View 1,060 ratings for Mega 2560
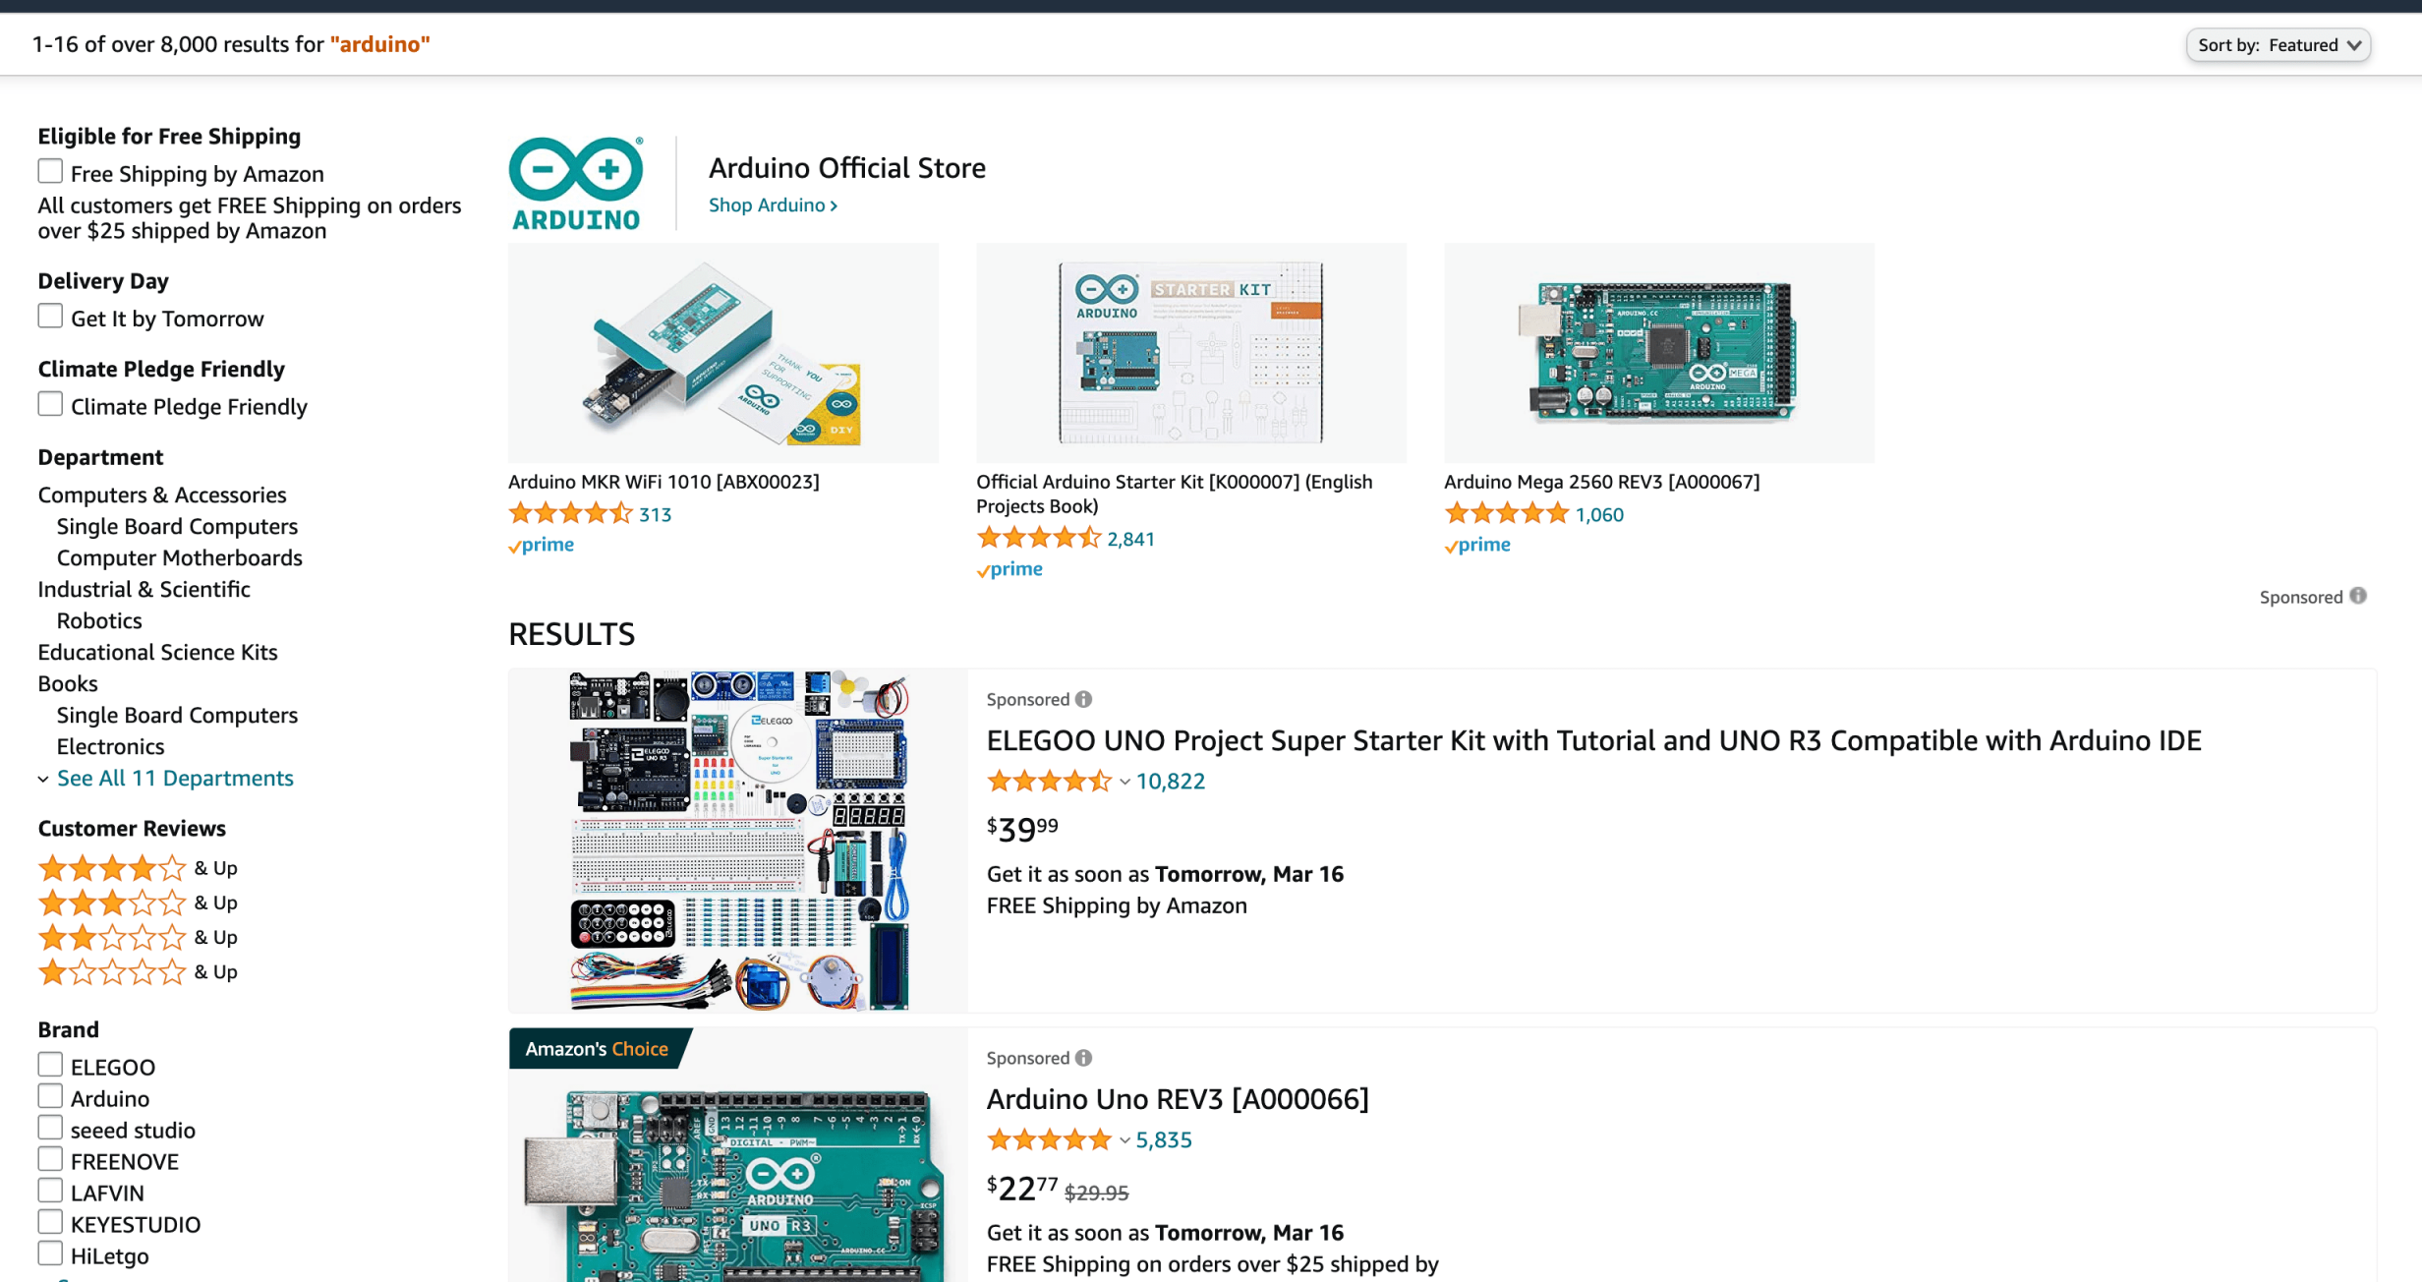 [x=1599, y=514]
